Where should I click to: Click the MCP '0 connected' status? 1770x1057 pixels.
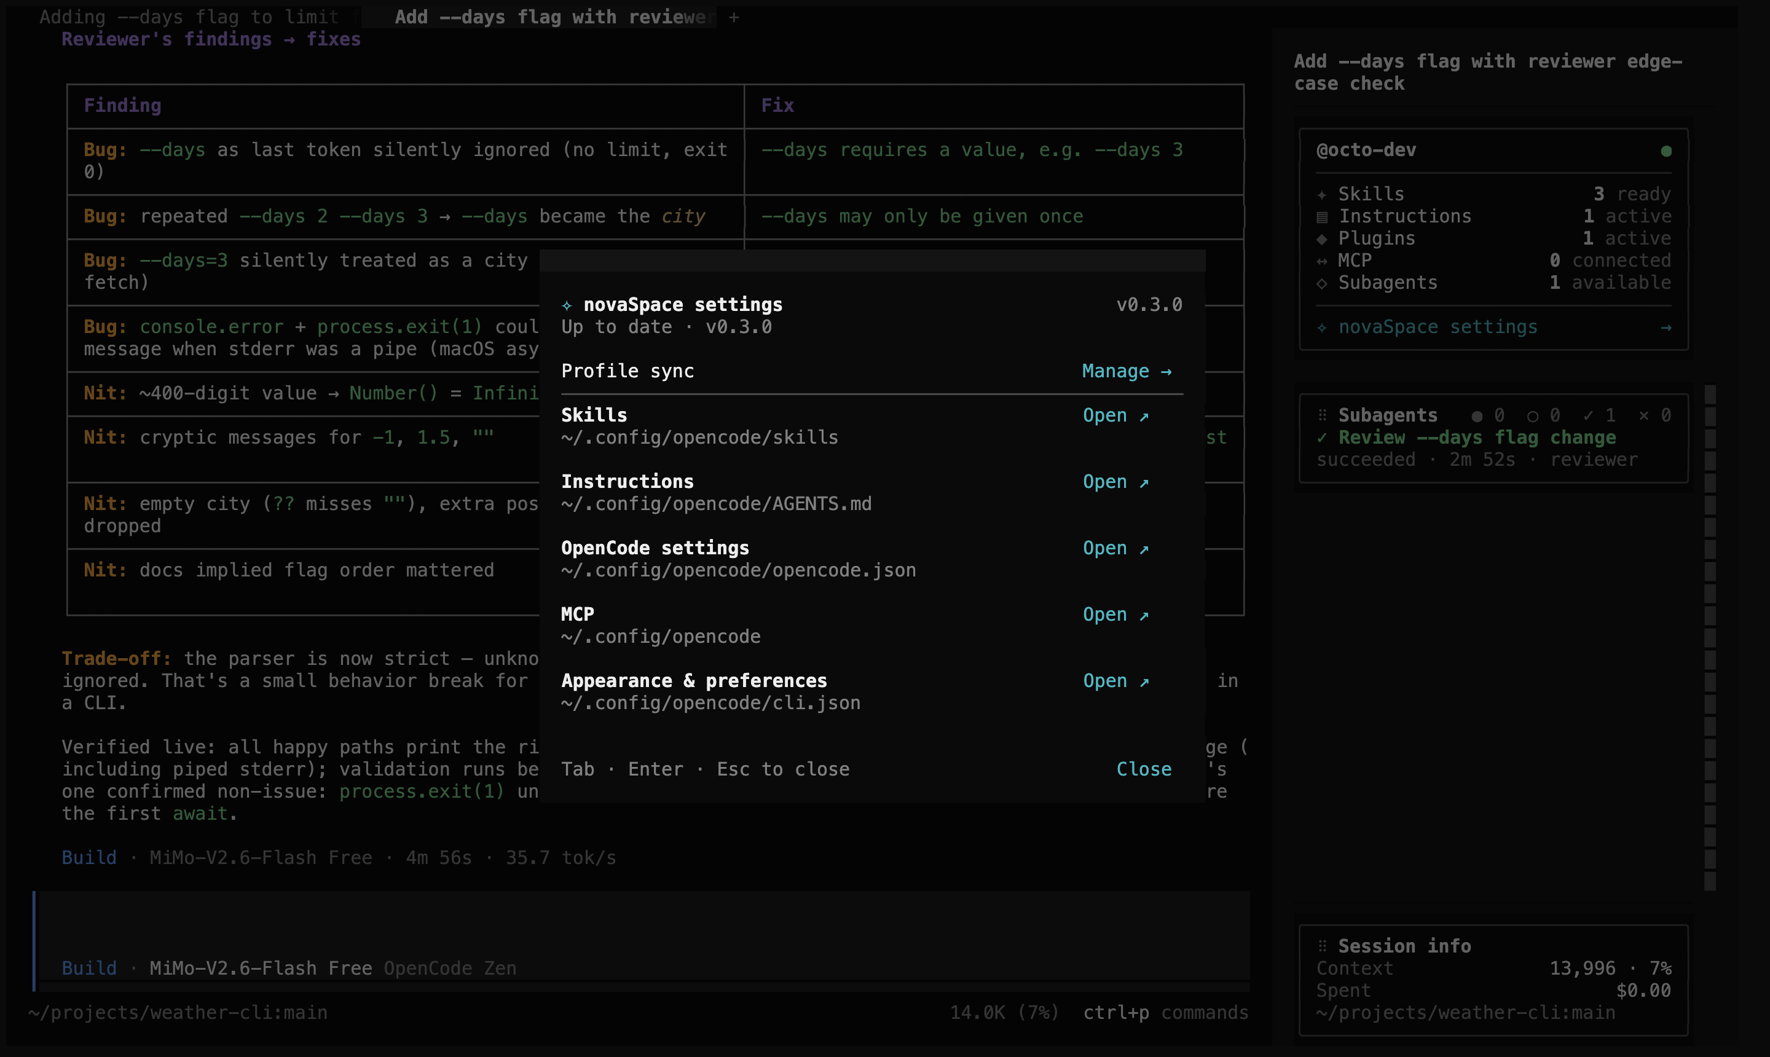coord(1610,261)
